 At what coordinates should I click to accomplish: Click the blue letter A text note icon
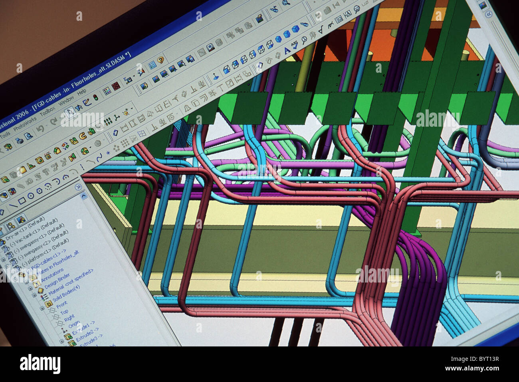point(287,50)
